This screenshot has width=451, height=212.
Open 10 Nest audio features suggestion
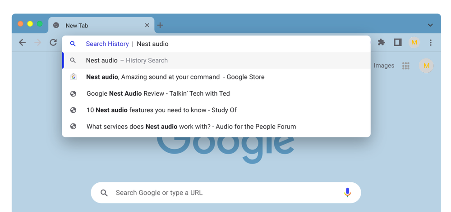(216, 110)
